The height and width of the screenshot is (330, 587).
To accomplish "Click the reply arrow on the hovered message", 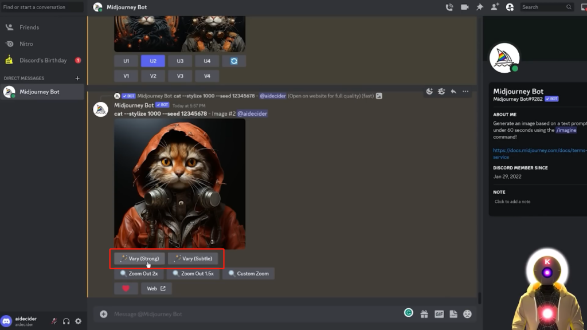I will pyautogui.click(x=453, y=92).
